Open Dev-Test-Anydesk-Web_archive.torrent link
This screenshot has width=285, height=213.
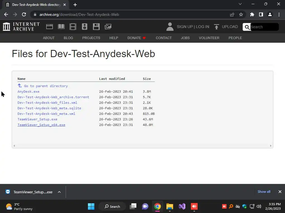pyautogui.click(x=53, y=97)
